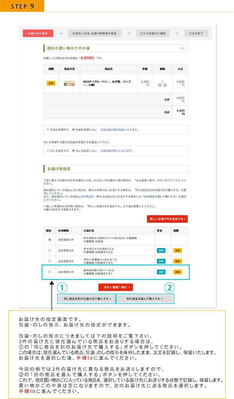Select the 静岡県伊東市 delivery address radio
Viewport: 234px width, 399px height.
50,272
